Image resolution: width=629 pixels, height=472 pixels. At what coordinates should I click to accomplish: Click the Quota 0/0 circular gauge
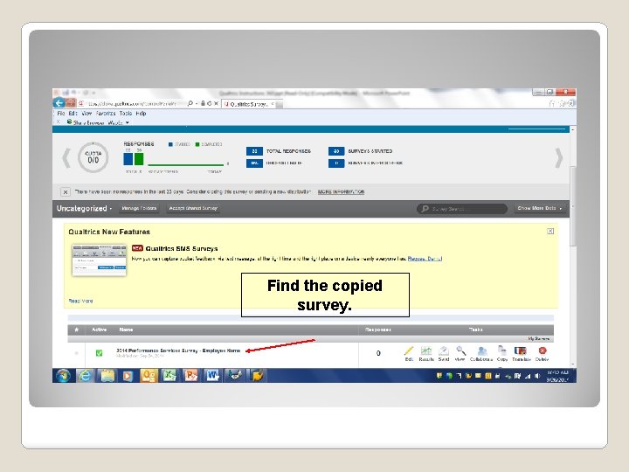coord(93,157)
